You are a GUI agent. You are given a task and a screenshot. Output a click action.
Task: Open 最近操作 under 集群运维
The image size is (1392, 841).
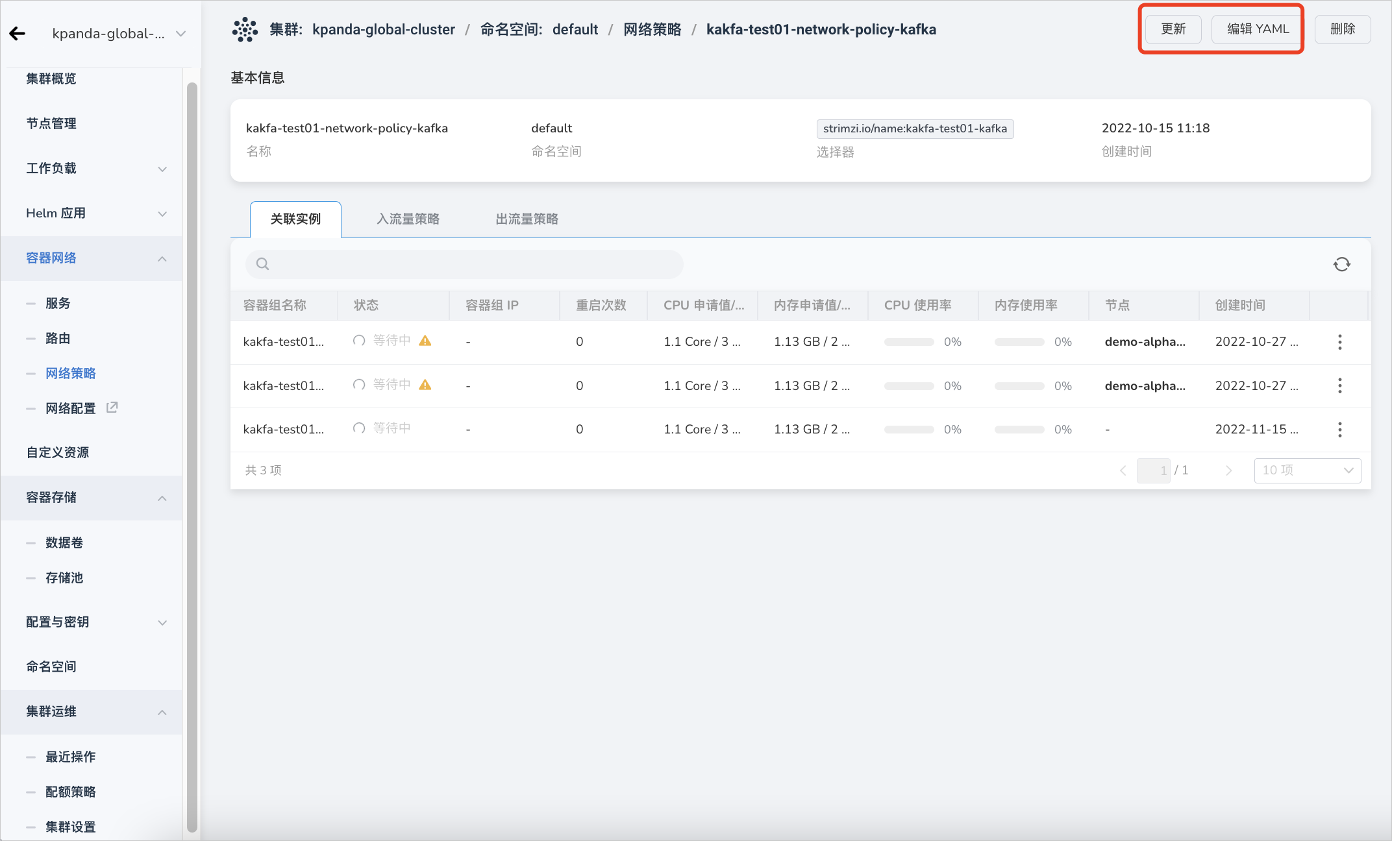tap(71, 757)
